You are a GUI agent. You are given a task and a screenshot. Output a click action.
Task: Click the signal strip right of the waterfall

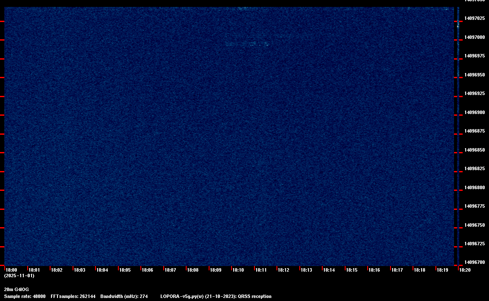point(458,136)
